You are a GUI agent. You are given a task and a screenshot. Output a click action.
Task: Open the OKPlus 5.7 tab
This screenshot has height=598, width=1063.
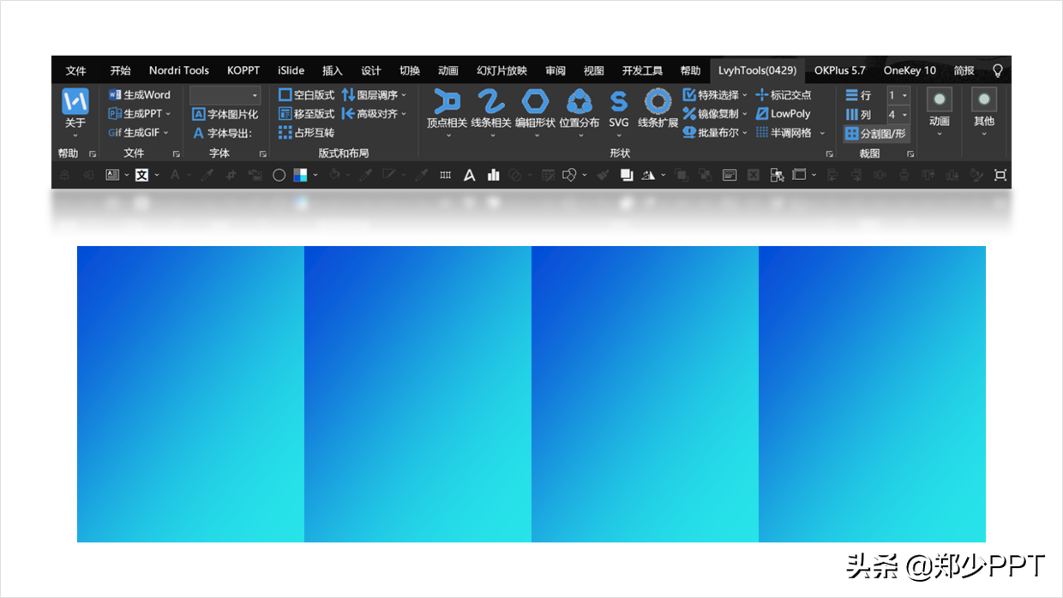point(840,70)
